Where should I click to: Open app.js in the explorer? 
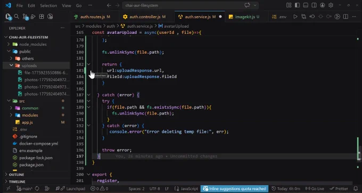(x=36, y=122)
